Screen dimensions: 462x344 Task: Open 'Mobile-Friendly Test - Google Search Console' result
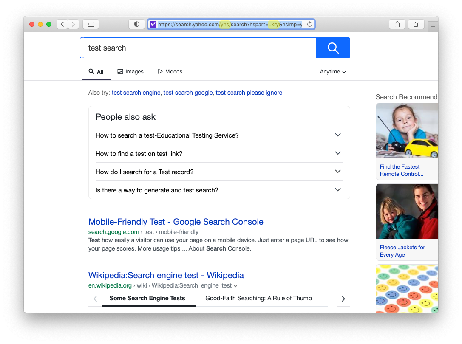[x=176, y=222]
